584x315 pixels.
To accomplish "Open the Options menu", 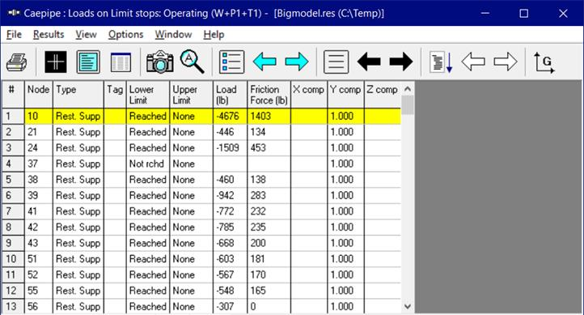I will (x=125, y=35).
